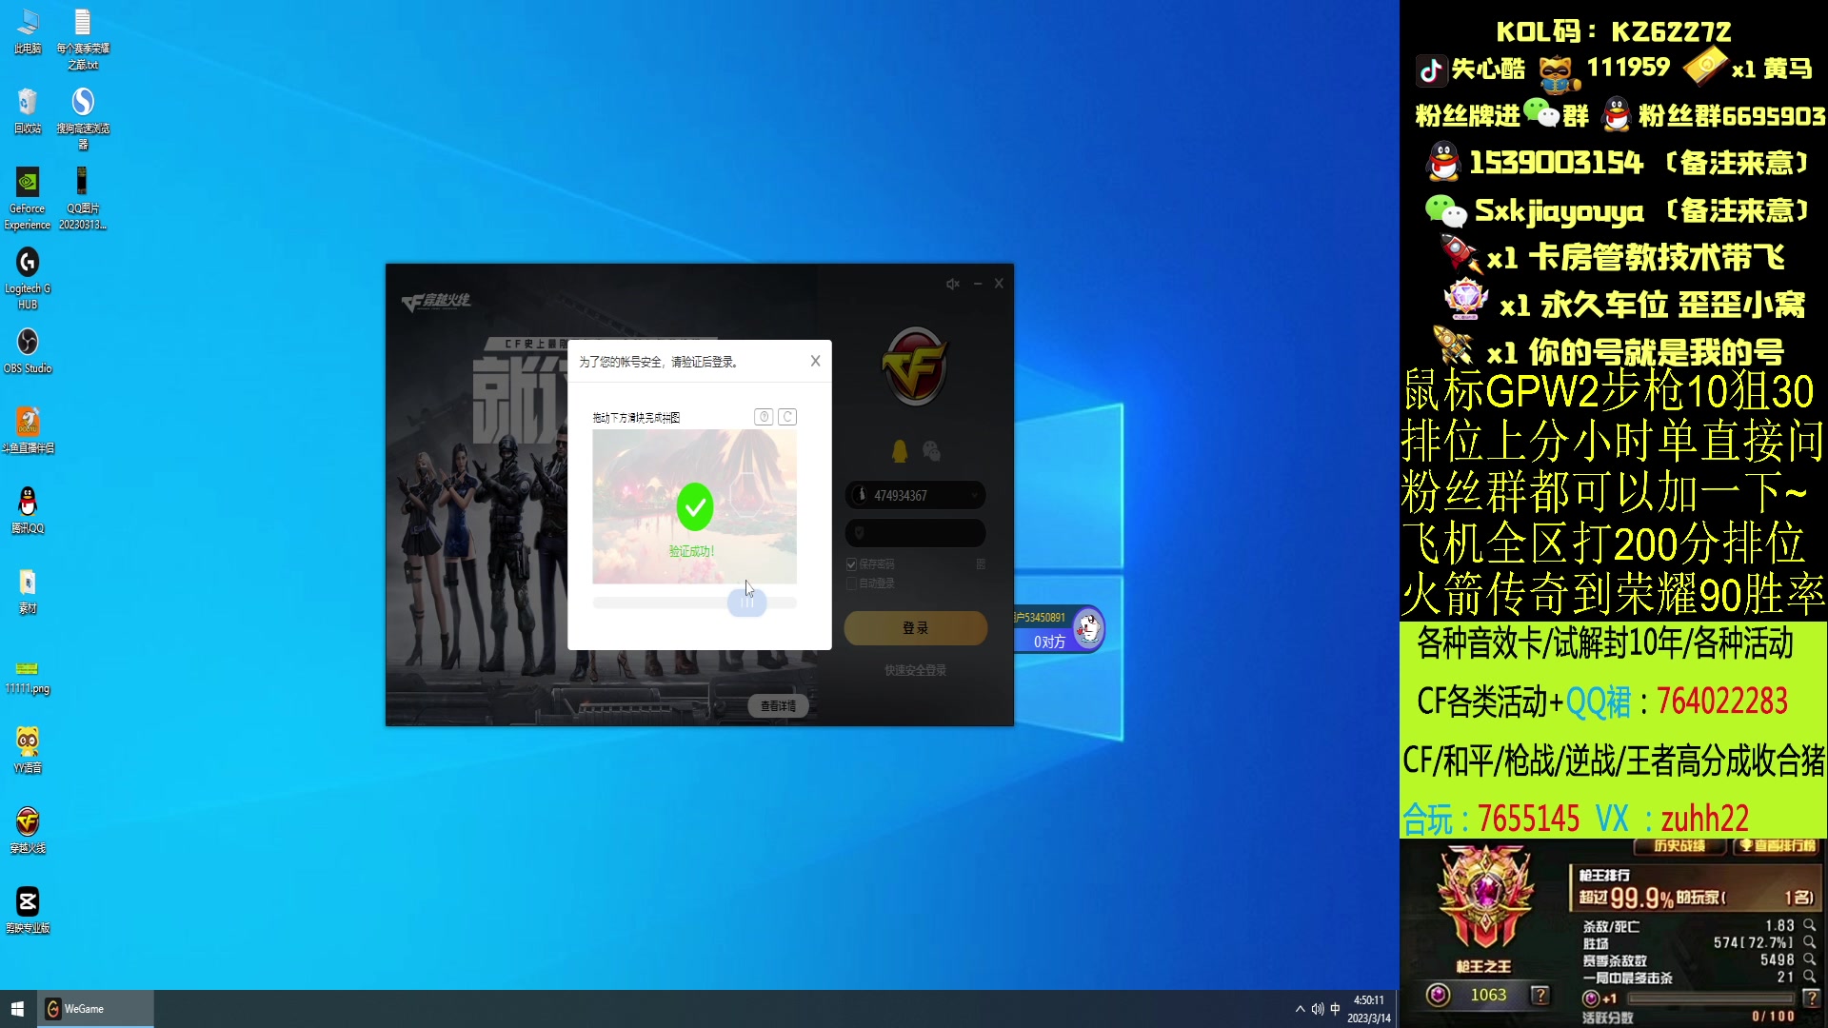Open QR code login icon beside 保存密码
The height and width of the screenshot is (1028, 1828).
tap(981, 564)
